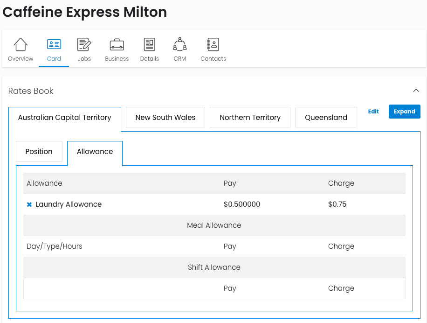Remove Laundry Allowance with the X icon
This screenshot has height=323, width=427.
click(x=29, y=204)
